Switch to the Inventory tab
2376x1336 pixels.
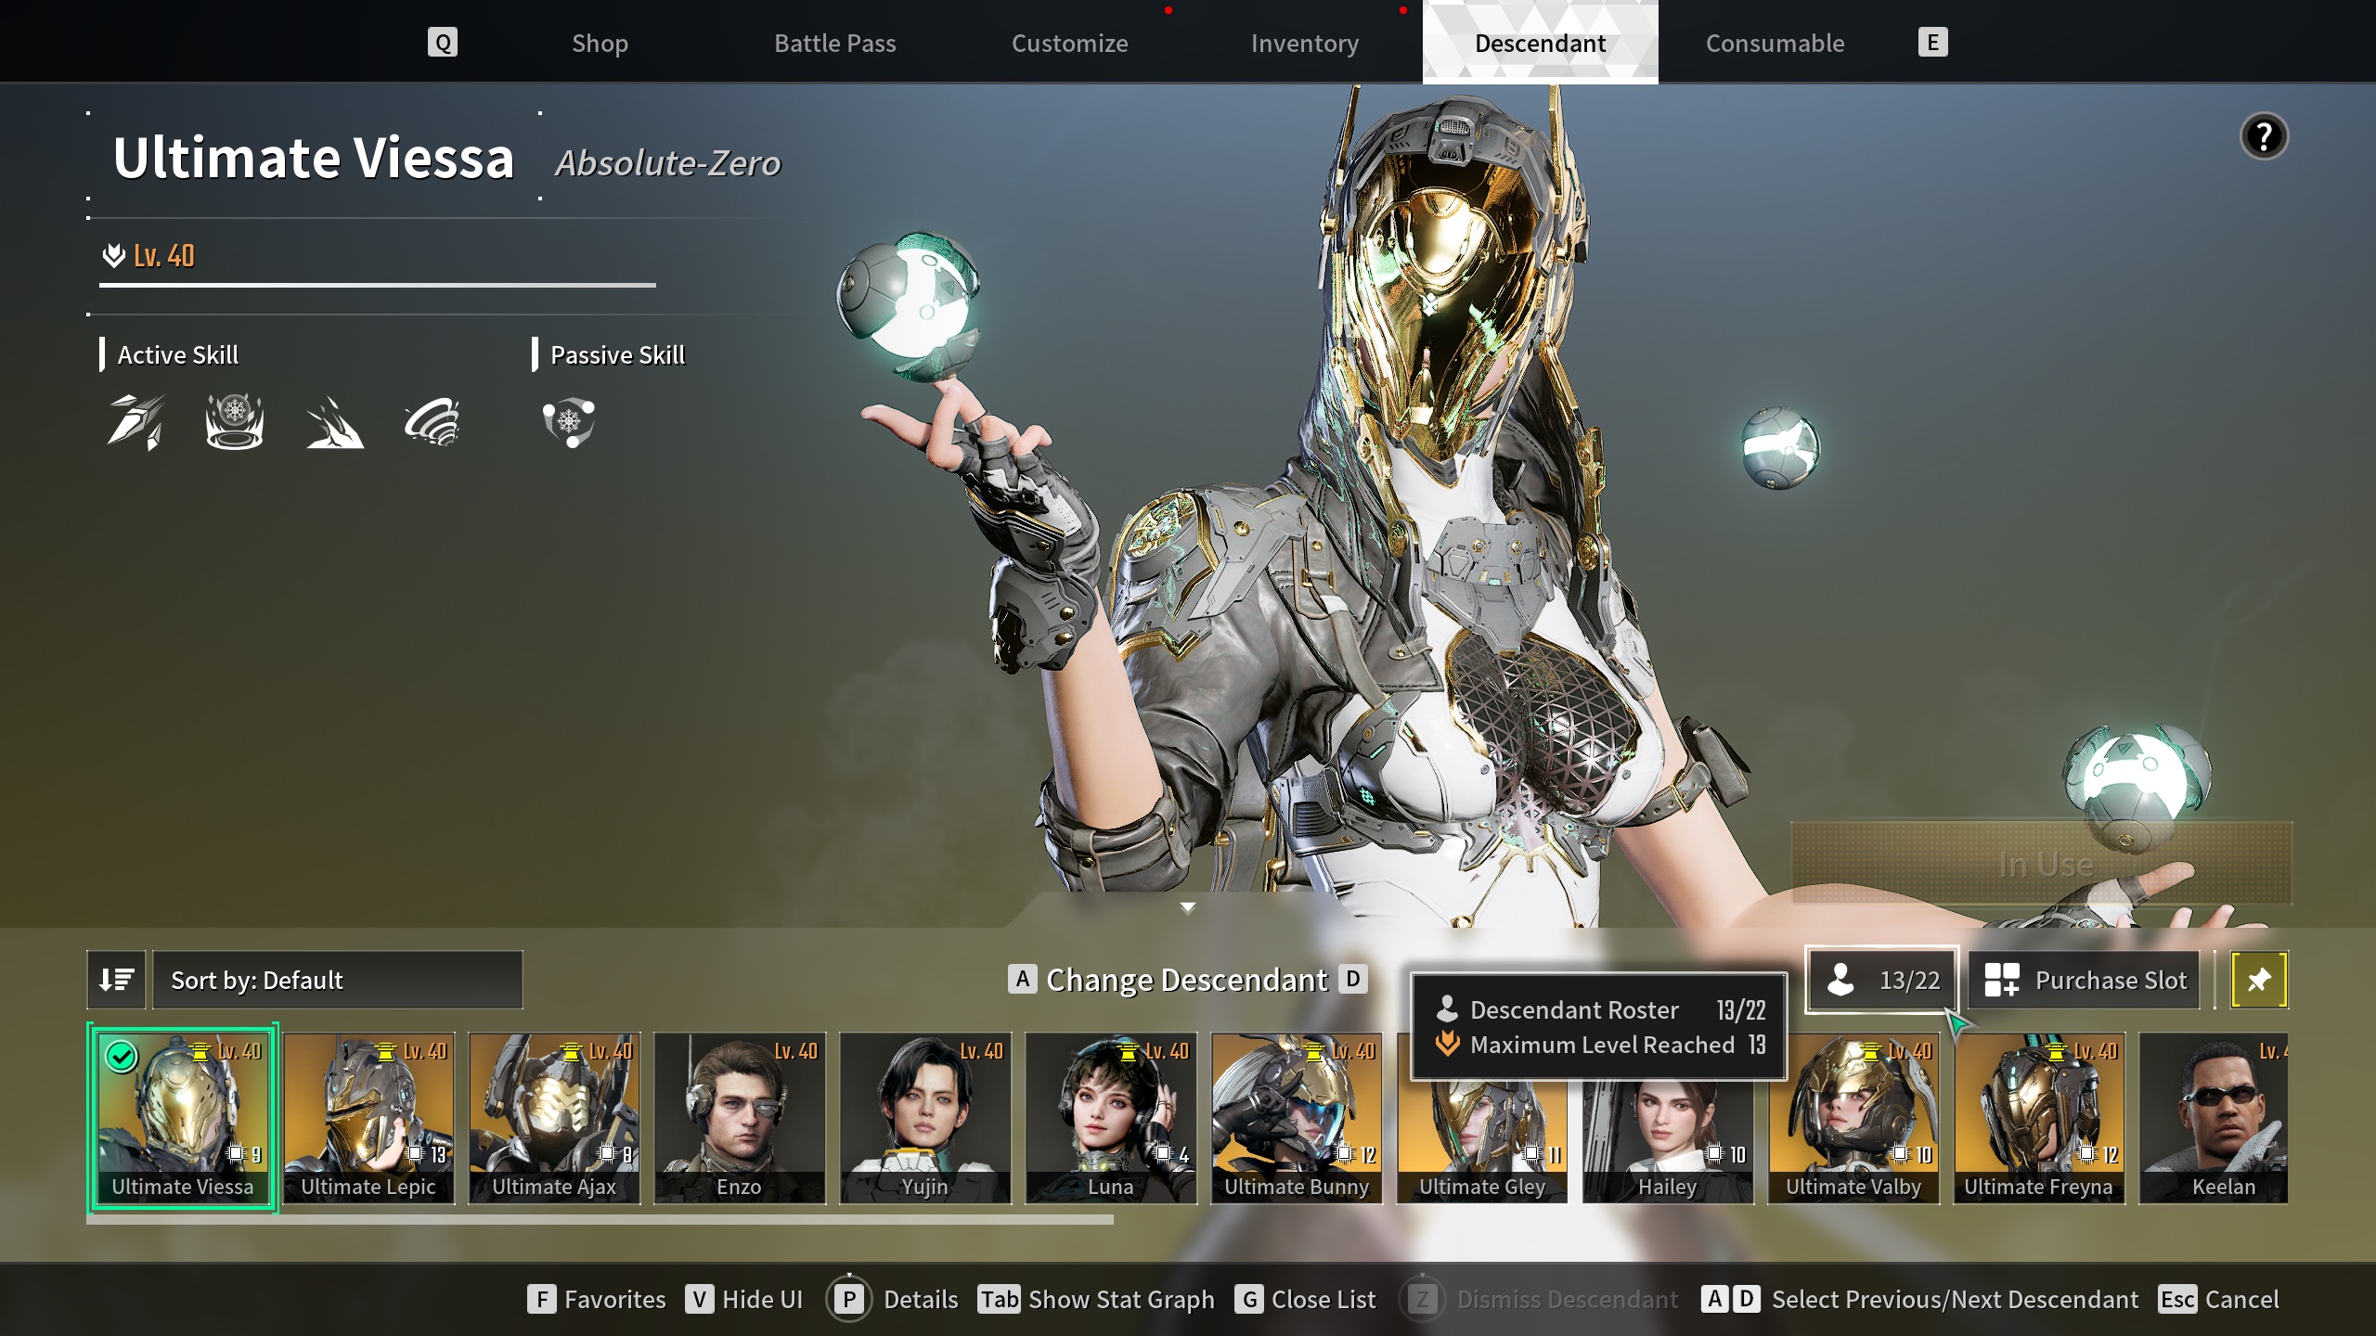(1304, 44)
